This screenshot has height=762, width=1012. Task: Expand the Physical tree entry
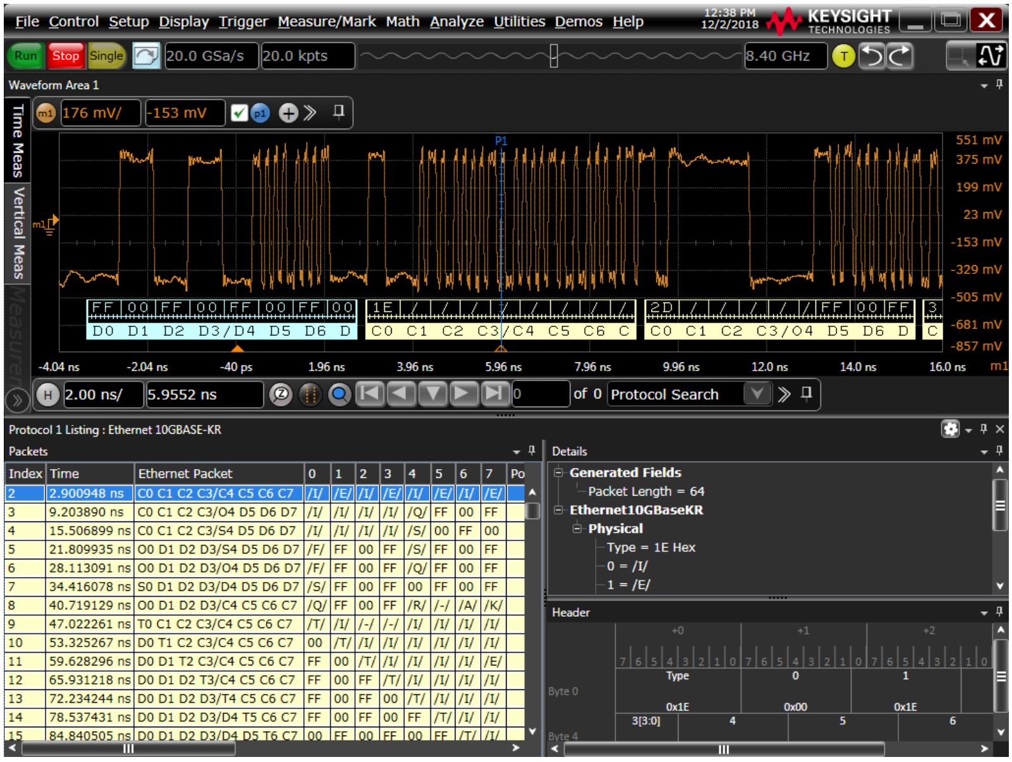(577, 529)
